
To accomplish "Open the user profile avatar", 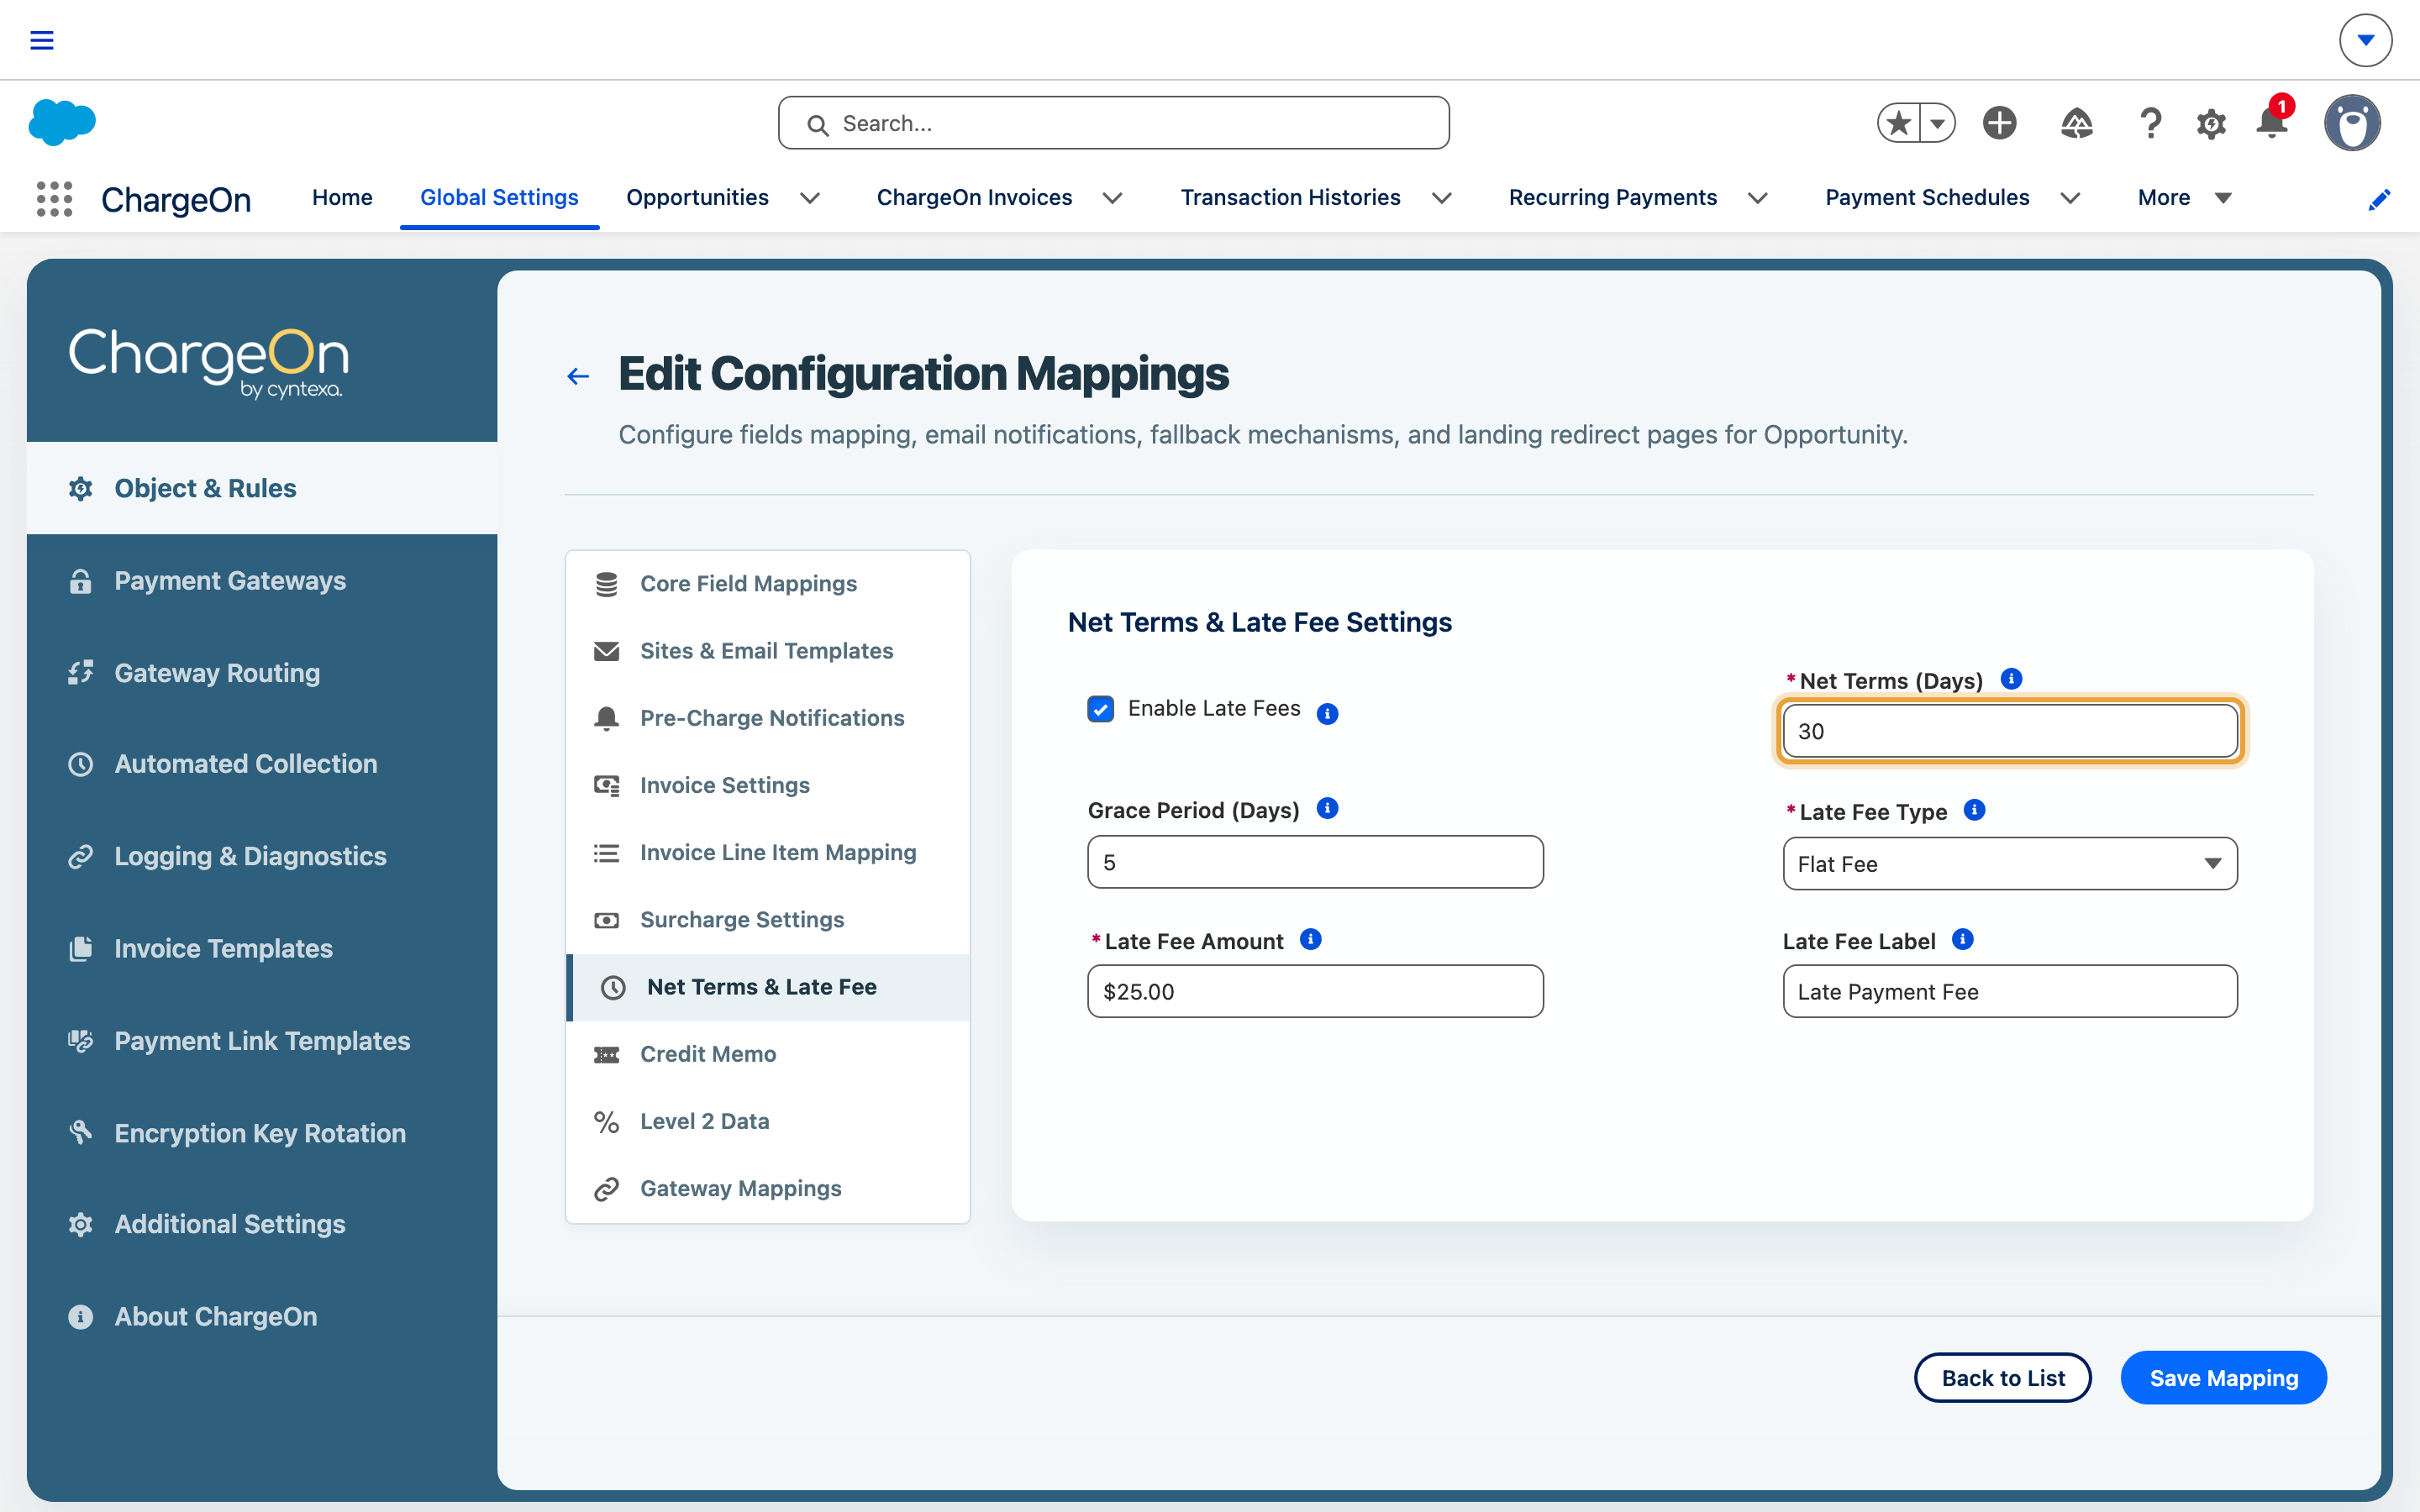I will tap(2352, 123).
